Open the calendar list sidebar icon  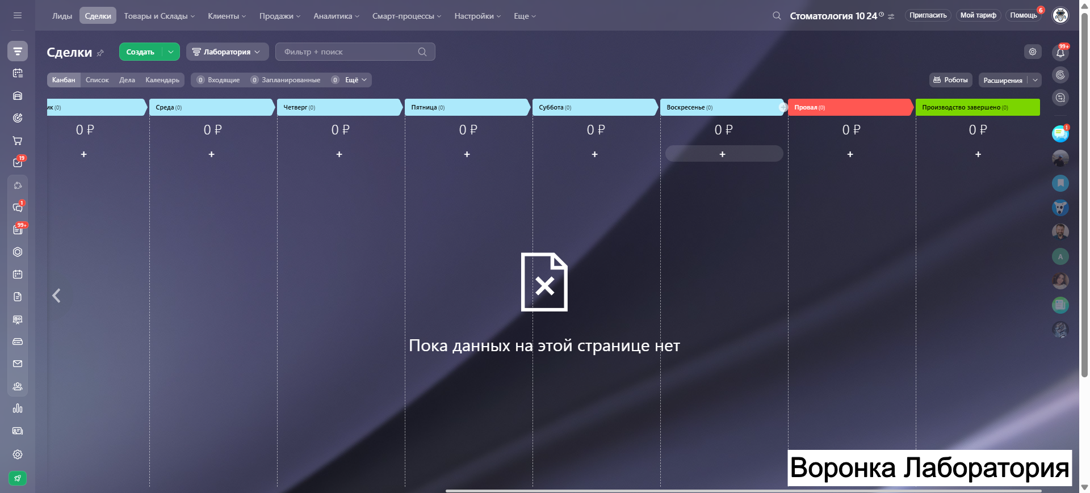coord(18,73)
